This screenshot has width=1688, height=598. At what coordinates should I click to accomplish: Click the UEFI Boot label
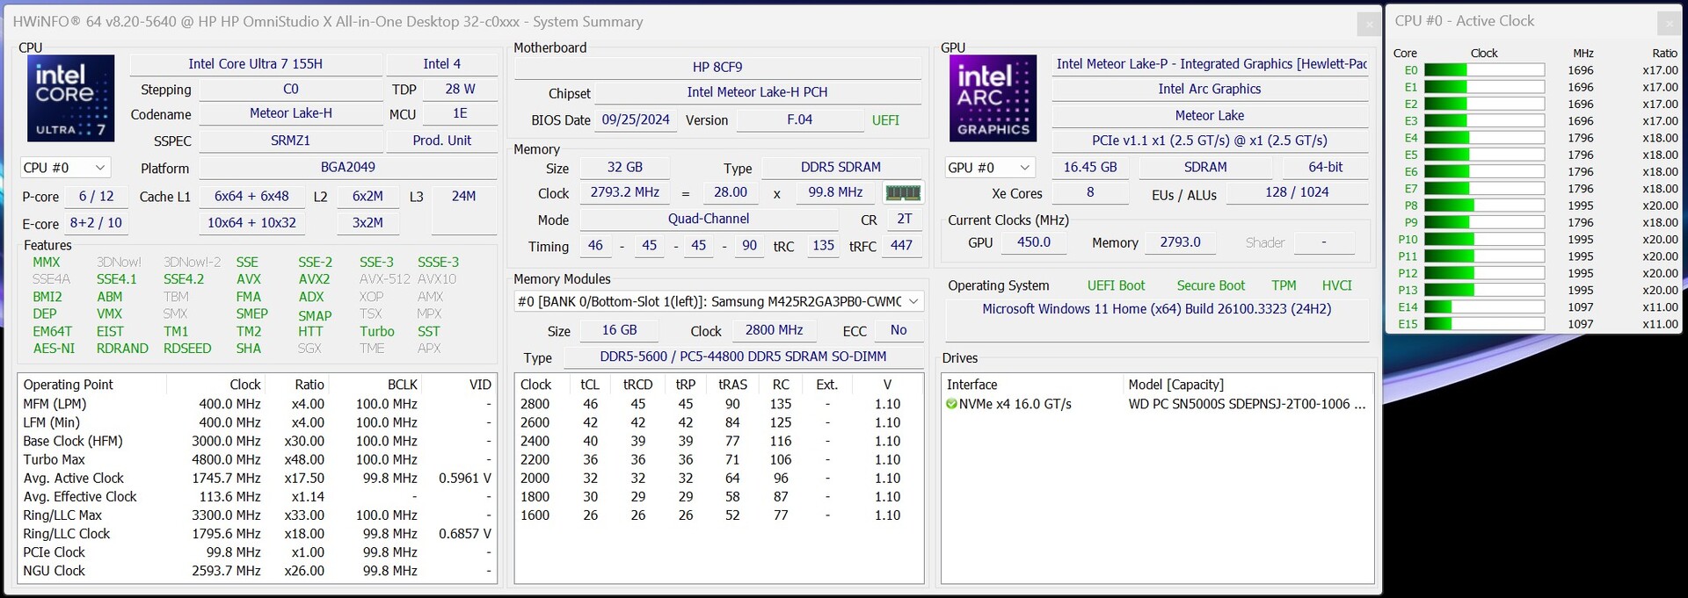coord(1117,285)
